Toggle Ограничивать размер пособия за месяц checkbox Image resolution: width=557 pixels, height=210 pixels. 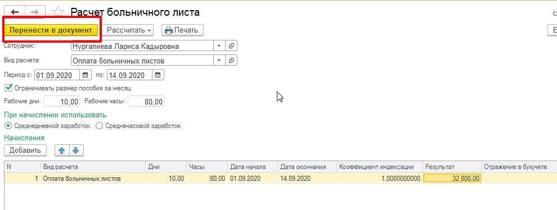pyautogui.click(x=8, y=87)
